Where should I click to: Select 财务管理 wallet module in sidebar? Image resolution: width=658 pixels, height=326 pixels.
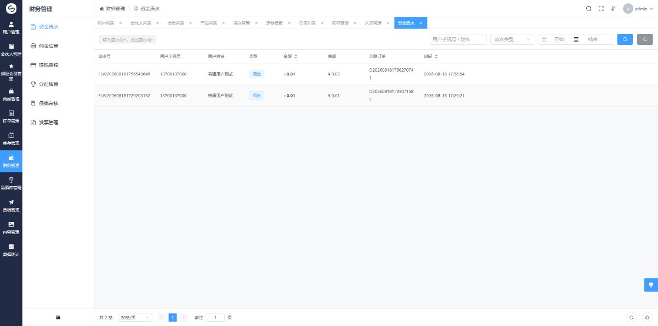[11, 161]
